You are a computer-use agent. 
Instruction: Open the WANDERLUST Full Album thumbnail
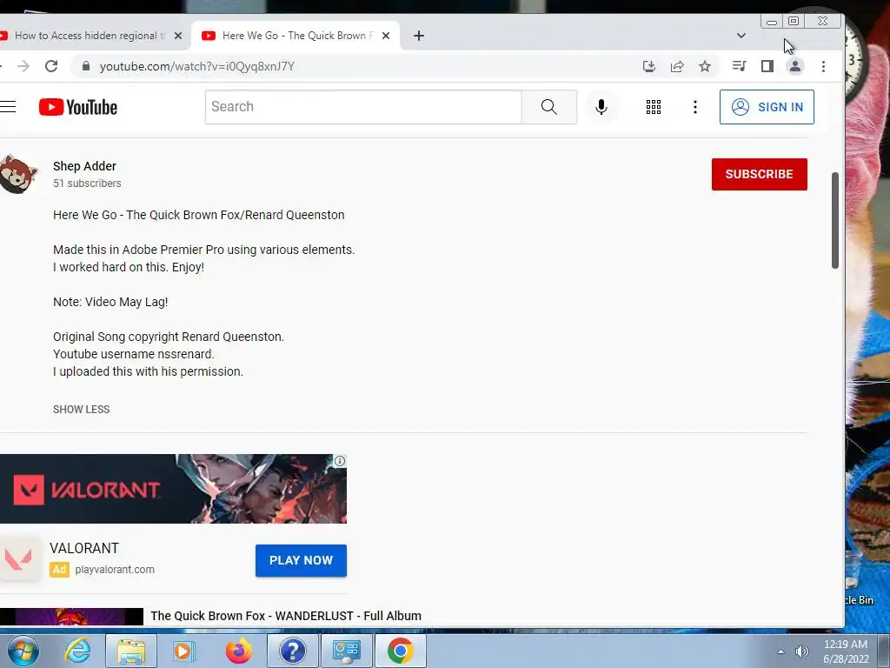tap(71, 617)
